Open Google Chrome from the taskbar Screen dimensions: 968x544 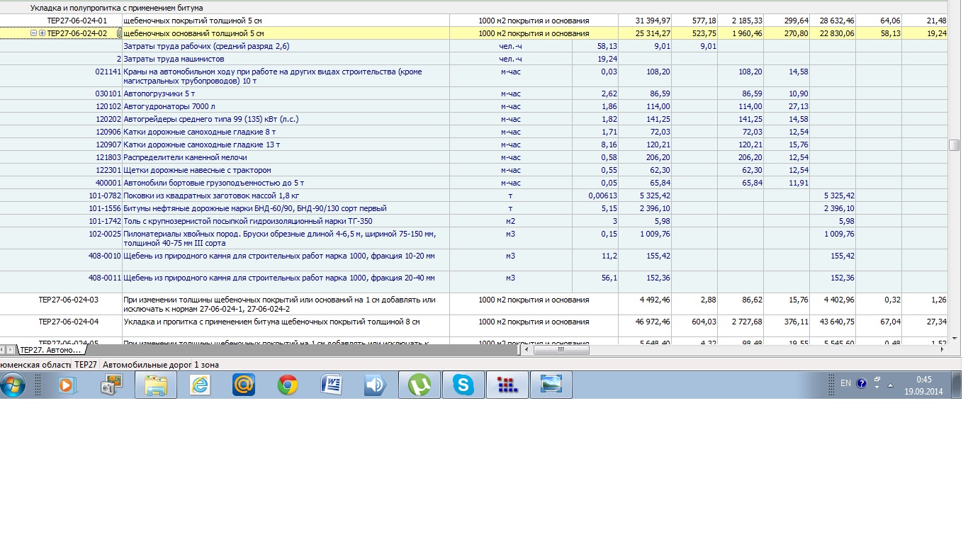coord(287,385)
